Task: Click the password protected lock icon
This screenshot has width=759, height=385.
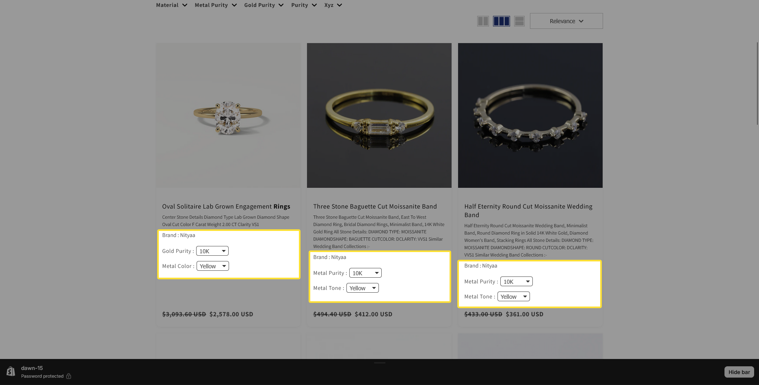Action: (69, 376)
